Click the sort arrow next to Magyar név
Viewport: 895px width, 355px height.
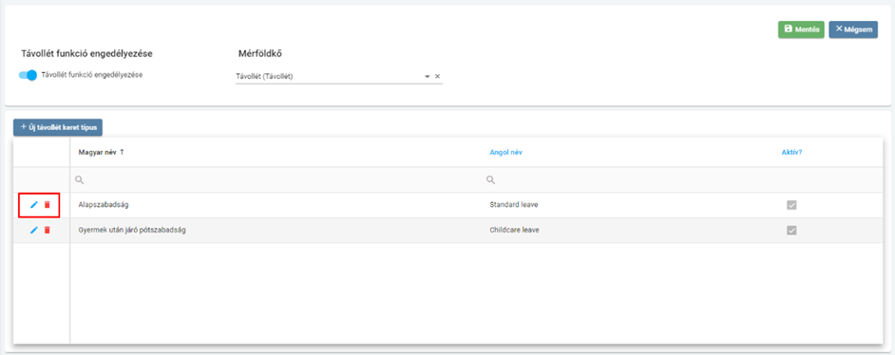[122, 153]
